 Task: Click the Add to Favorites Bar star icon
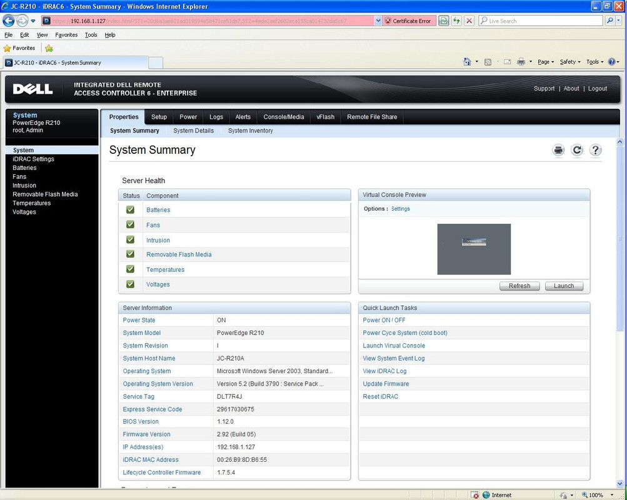click(49, 48)
